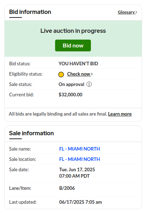
Task: Click the On approval sale status text
Action: [x=71, y=84]
